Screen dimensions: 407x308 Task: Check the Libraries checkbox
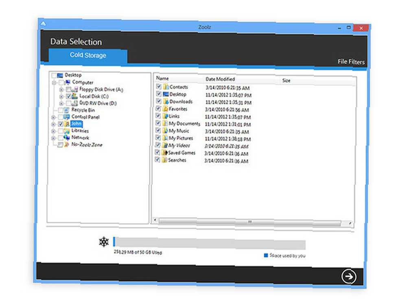[61, 131]
